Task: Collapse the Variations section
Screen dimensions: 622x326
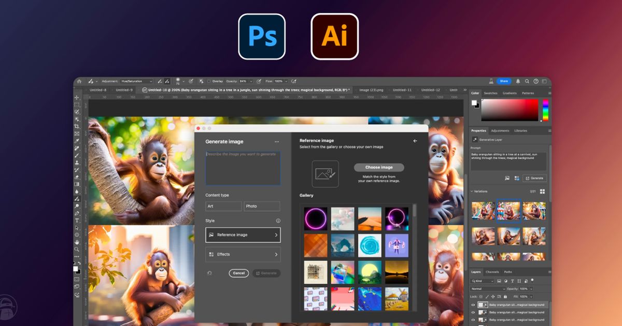Action: click(472, 191)
